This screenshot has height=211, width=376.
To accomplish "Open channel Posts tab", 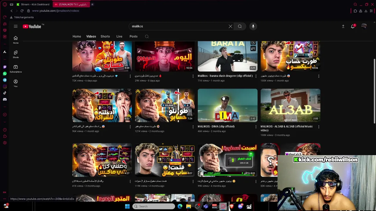I will coord(133,37).
